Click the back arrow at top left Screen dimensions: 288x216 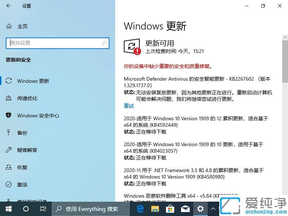pos(9,6)
